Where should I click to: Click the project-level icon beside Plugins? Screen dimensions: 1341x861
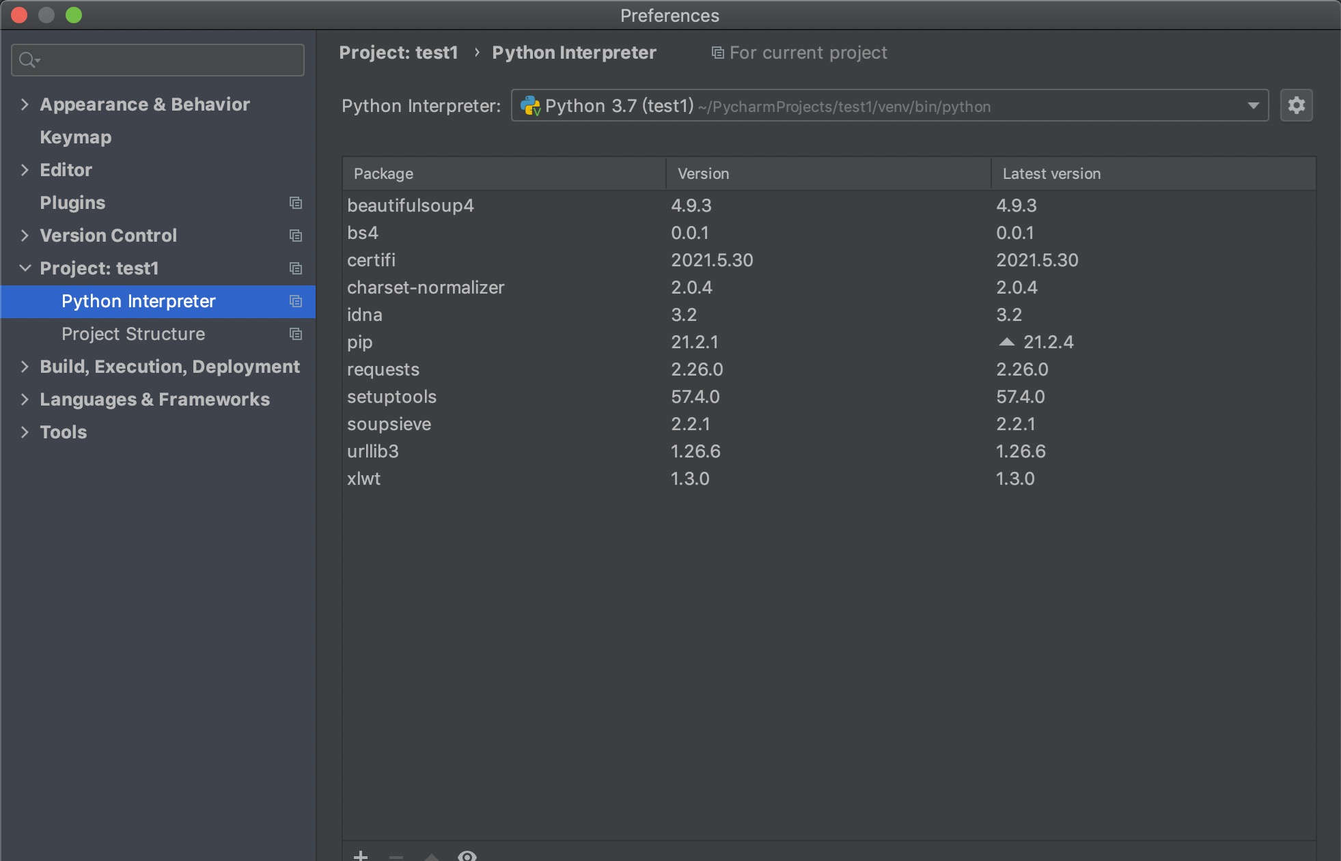[x=296, y=203]
